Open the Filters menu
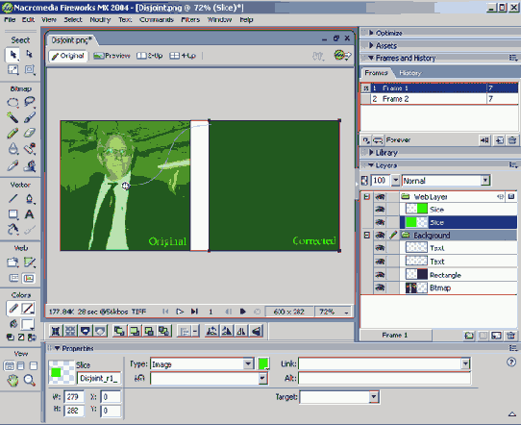Image resolution: width=521 pixels, height=425 pixels. 190,19
